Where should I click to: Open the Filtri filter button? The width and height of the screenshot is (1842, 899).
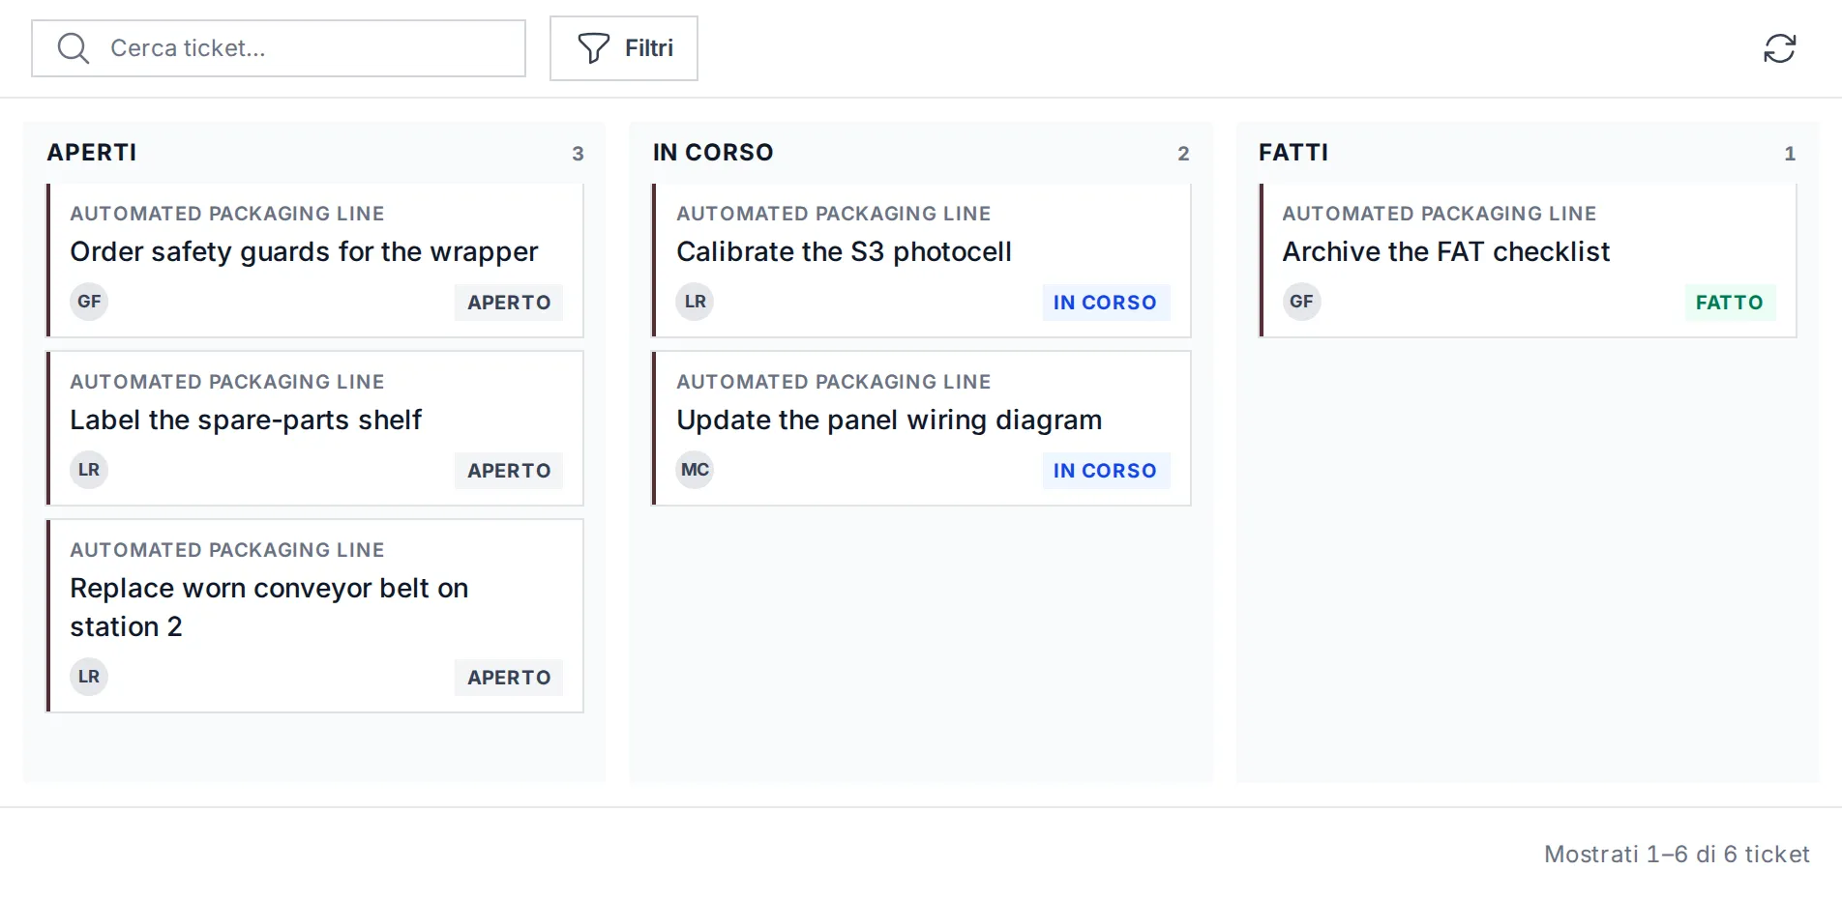click(x=624, y=48)
